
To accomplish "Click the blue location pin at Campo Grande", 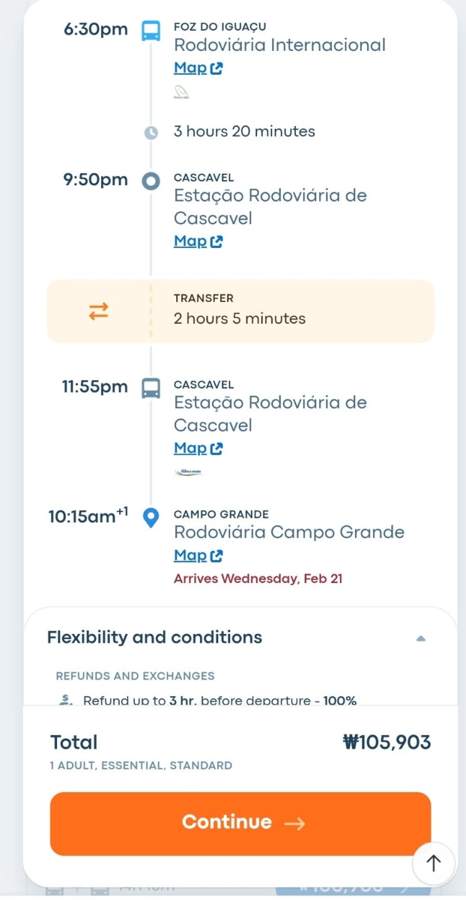I will point(151,518).
